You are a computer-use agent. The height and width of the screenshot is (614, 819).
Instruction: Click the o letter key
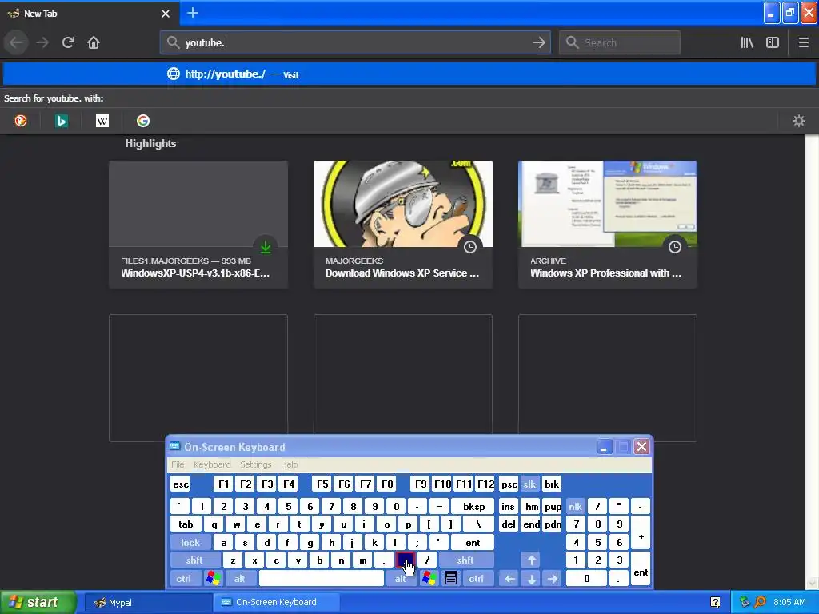(x=386, y=524)
